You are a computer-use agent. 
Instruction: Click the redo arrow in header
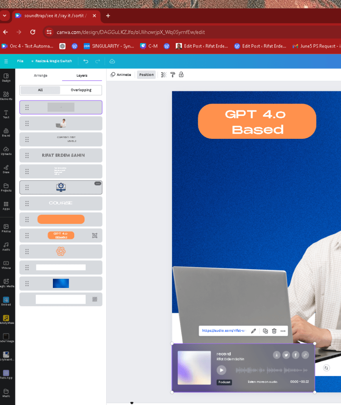pos(97,61)
